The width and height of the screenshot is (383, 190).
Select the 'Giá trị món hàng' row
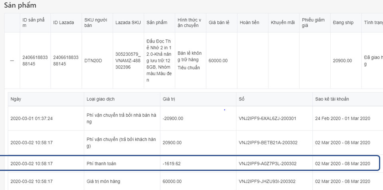click(103, 182)
